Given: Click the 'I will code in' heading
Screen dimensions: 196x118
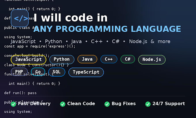Looking at the screenshot, I should pyautogui.click(x=71, y=18).
